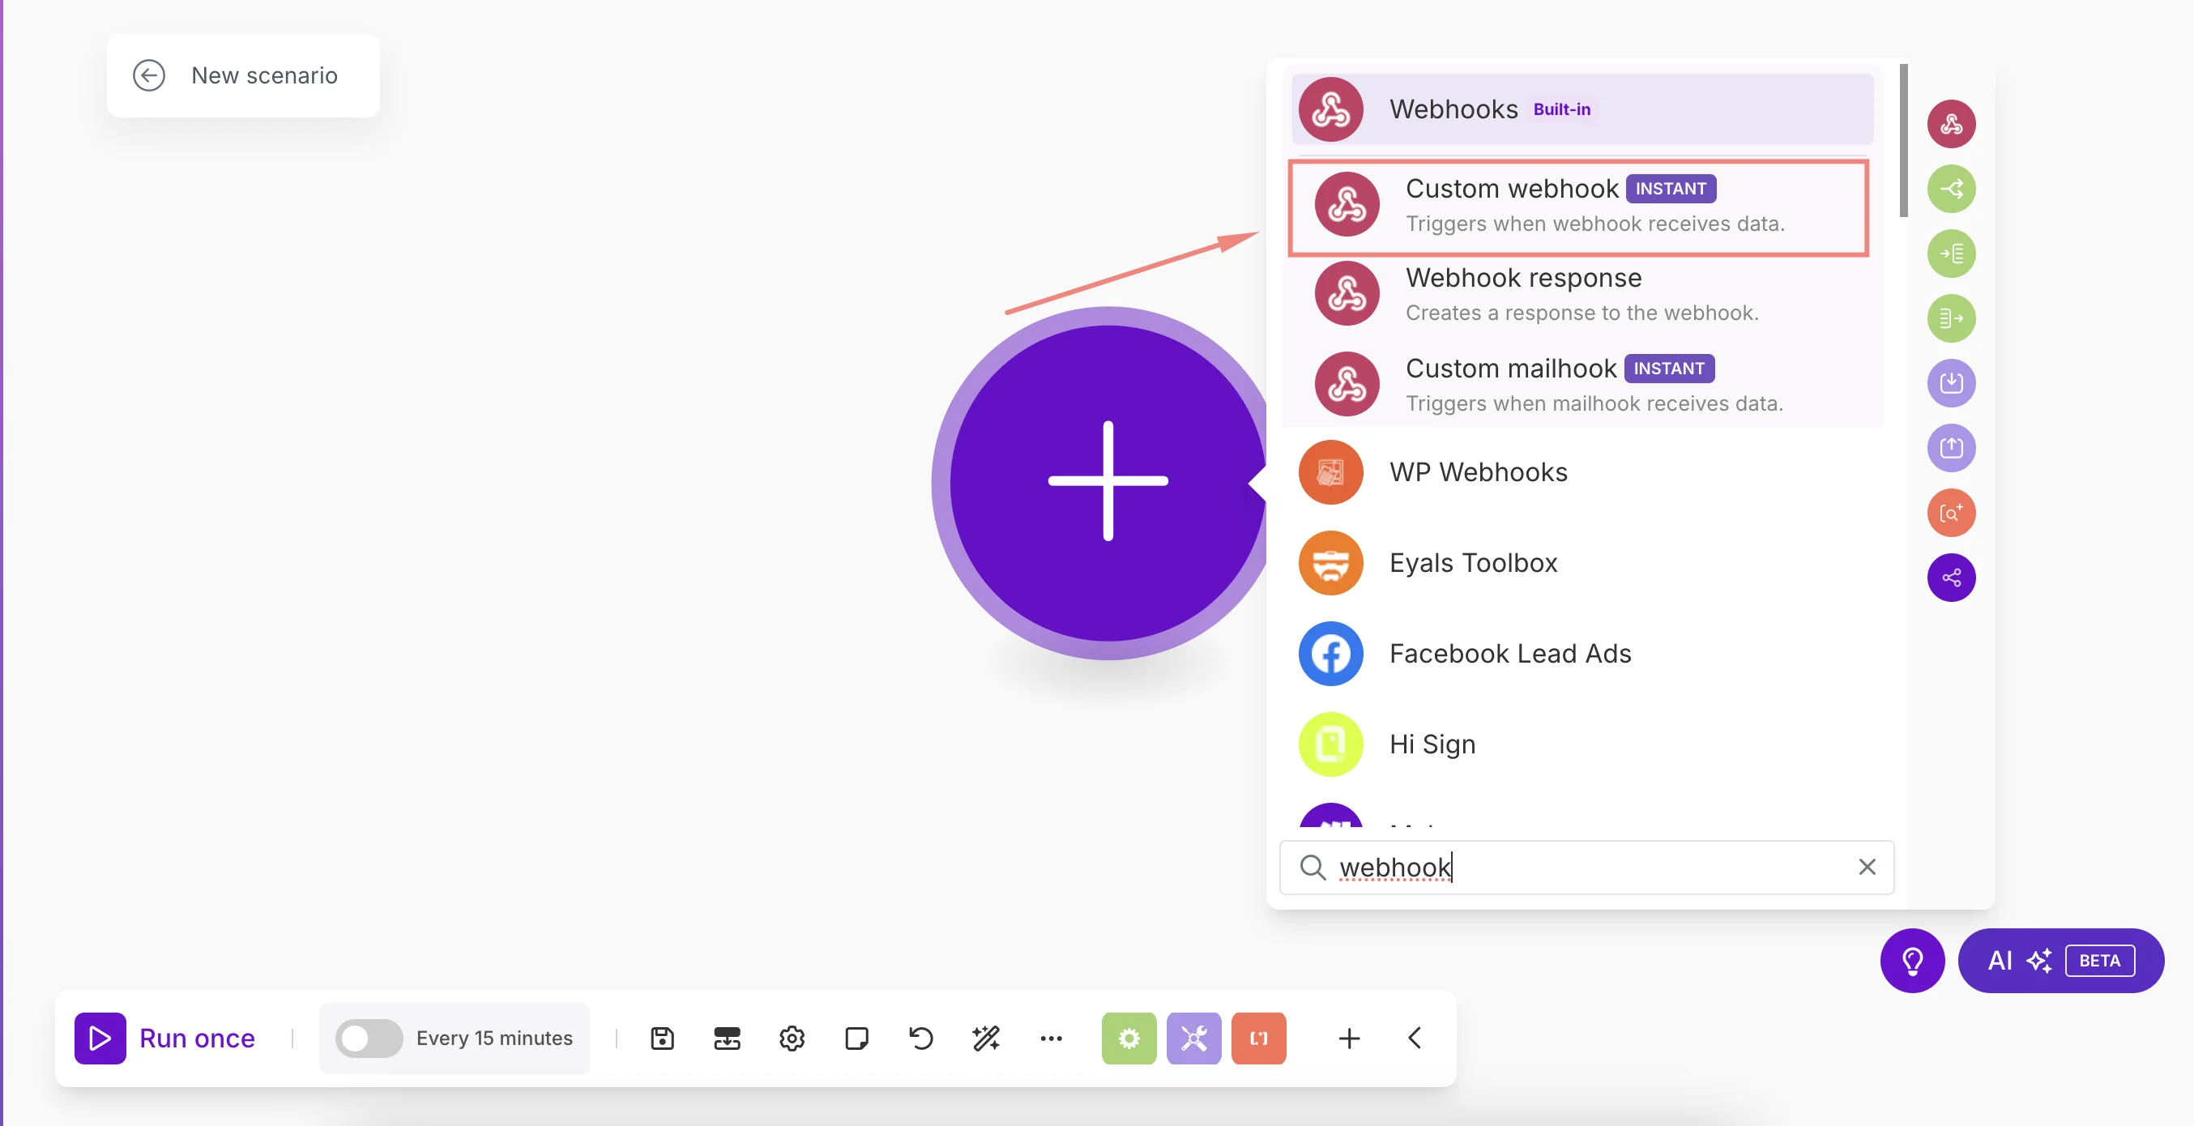Click the auto-align magic wand icon

[x=985, y=1039]
